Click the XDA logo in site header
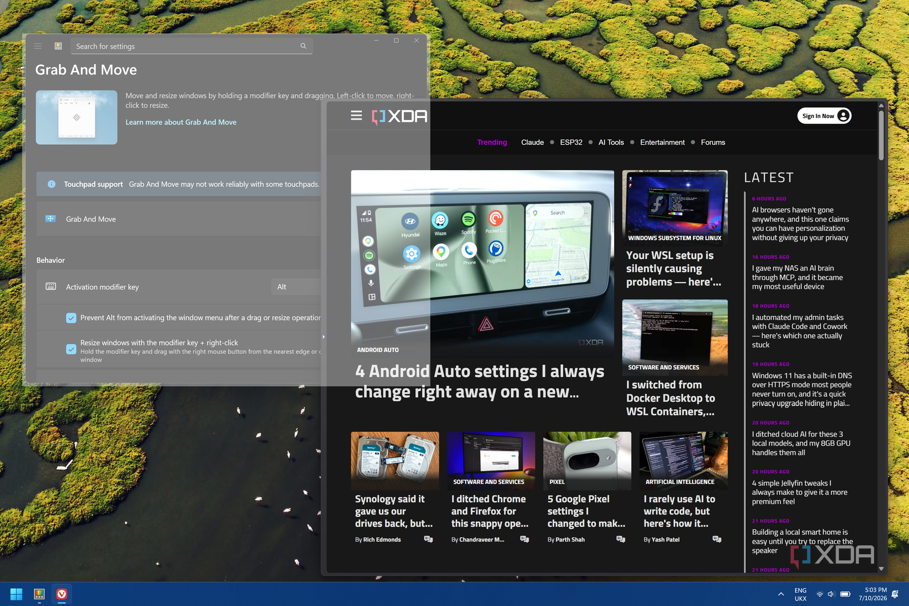The height and width of the screenshot is (606, 909). [x=399, y=116]
